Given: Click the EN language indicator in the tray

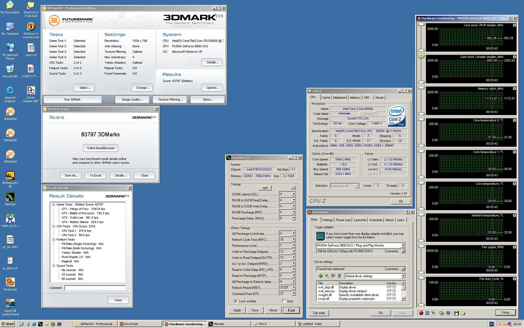Looking at the screenshot, I should (491, 324).
